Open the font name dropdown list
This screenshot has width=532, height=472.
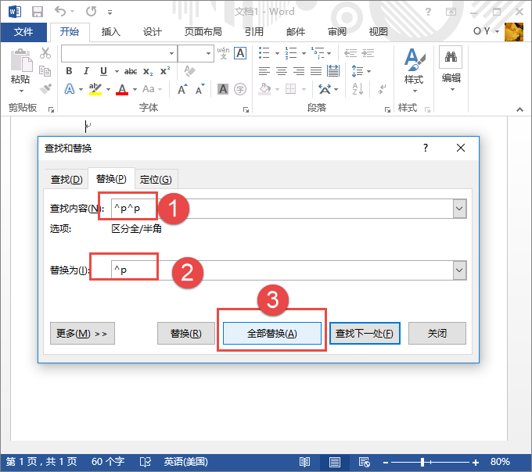[x=172, y=53]
